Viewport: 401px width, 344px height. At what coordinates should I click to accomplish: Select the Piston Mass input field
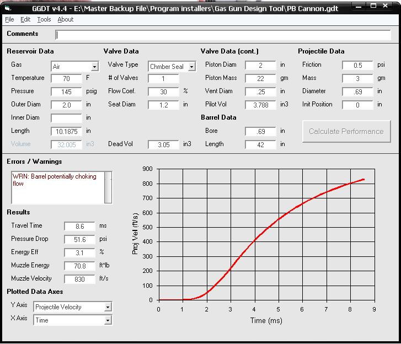[260, 78]
